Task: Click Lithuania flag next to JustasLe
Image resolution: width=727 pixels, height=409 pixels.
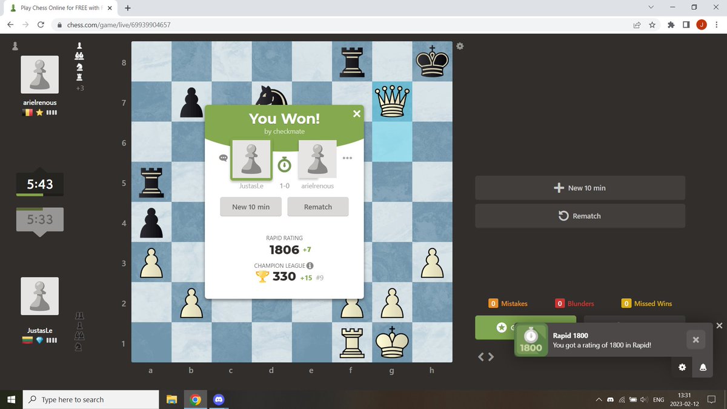Action: (x=27, y=341)
